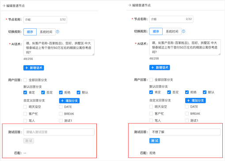Select the 顺序 switching rule in right panel

point(156,31)
